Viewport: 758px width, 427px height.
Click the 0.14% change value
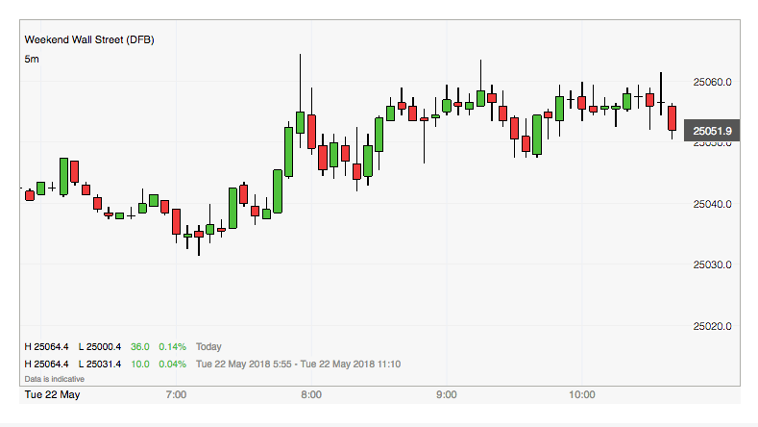point(173,346)
